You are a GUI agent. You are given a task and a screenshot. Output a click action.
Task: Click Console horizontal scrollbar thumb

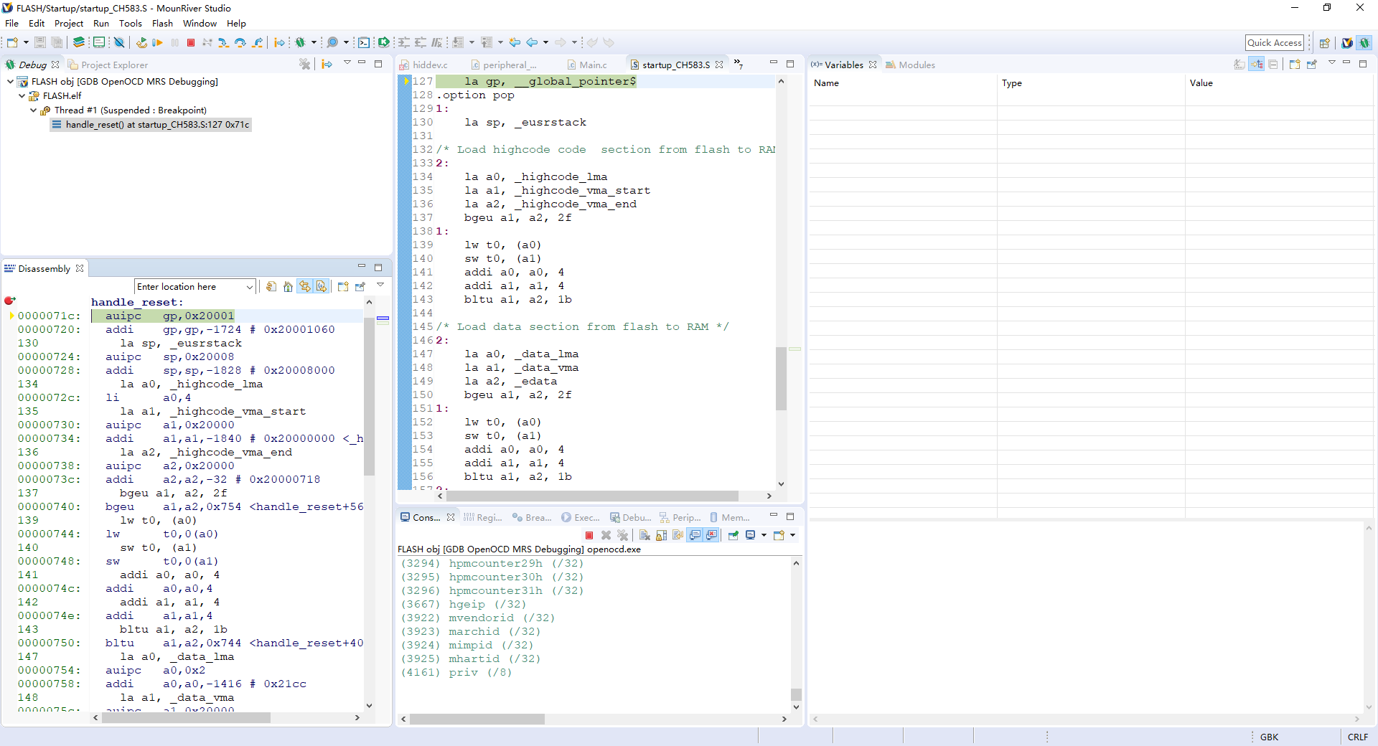point(477,719)
